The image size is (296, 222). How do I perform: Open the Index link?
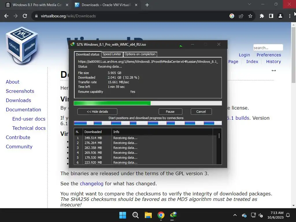(252, 62)
